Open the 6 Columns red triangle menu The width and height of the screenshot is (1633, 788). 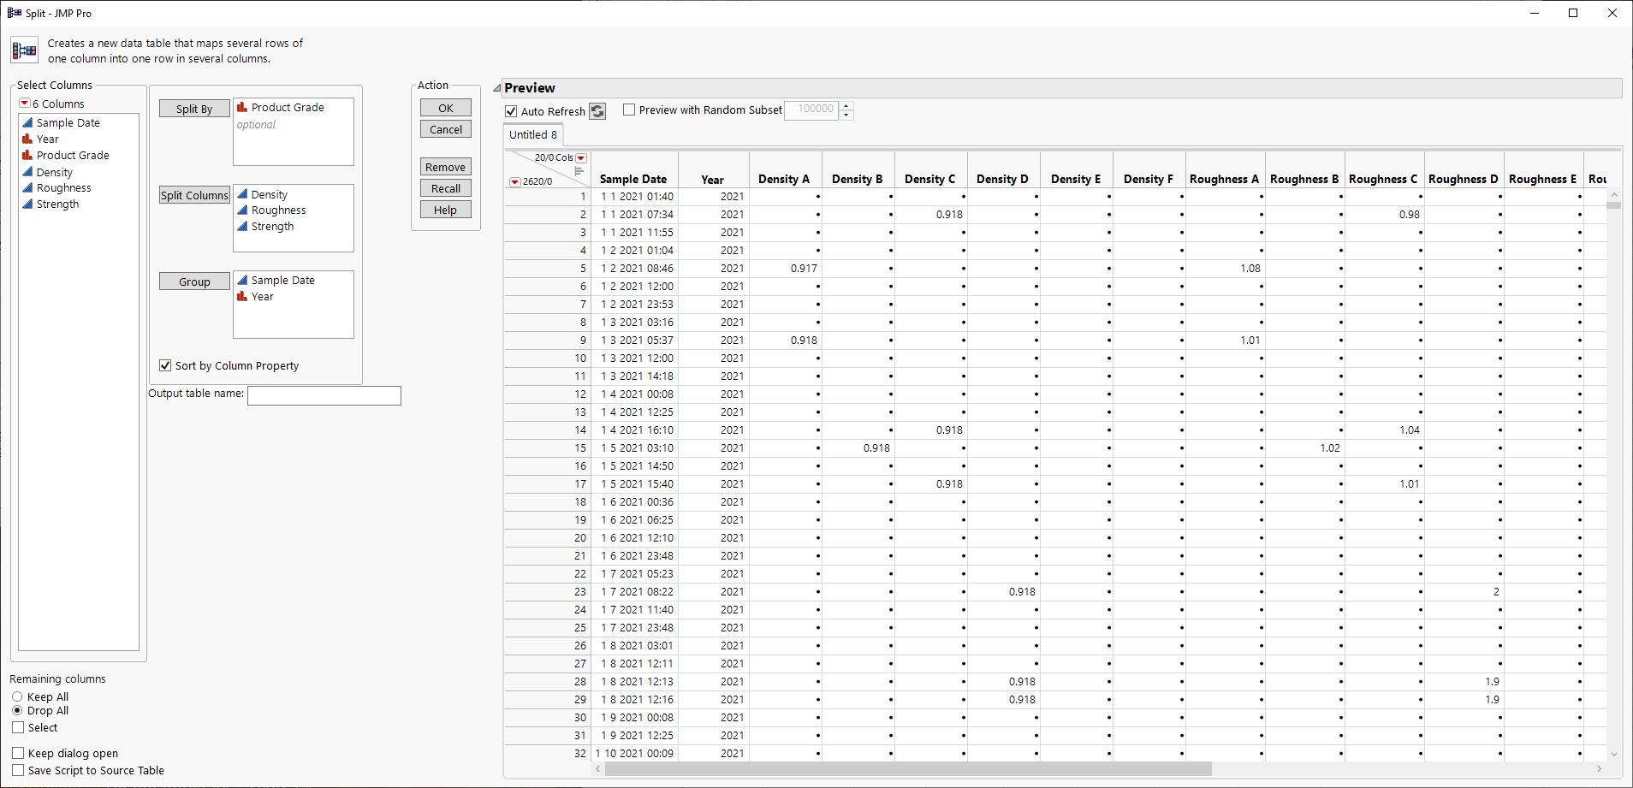pyautogui.click(x=25, y=104)
